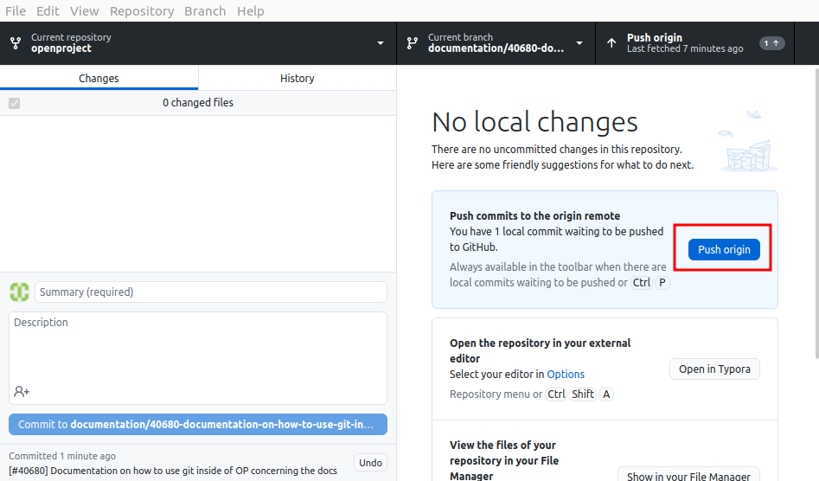
Task: Click the green user avatar next to Summary
Action: tap(19, 292)
